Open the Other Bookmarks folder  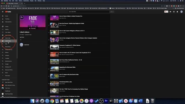[x=179, y=8]
